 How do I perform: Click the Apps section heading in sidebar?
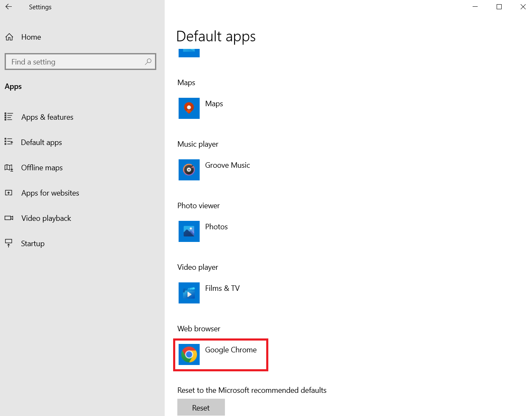pyautogui.click(x=13, y=86)
